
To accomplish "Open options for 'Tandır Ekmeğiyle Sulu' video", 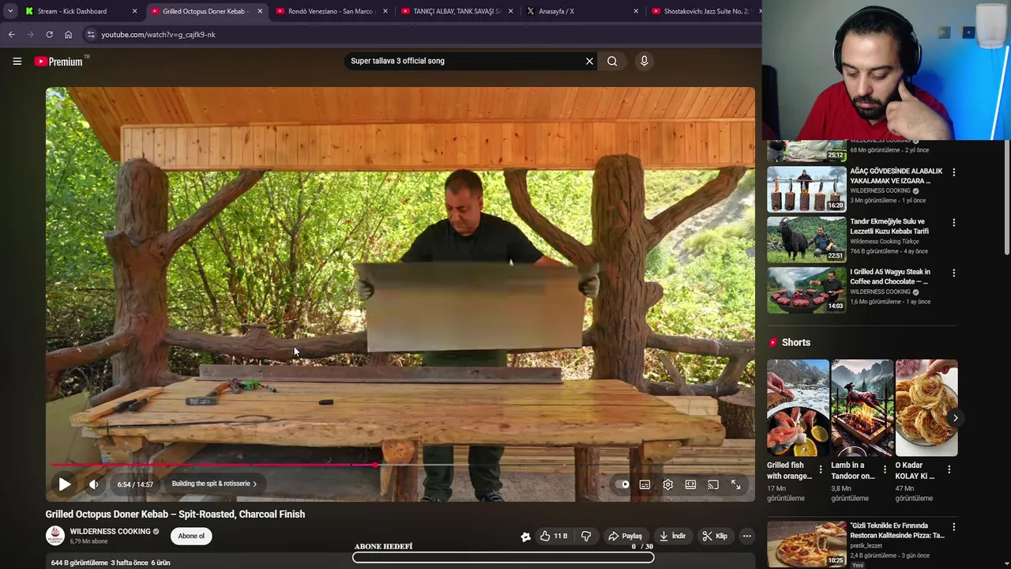I will click(953, 223).
